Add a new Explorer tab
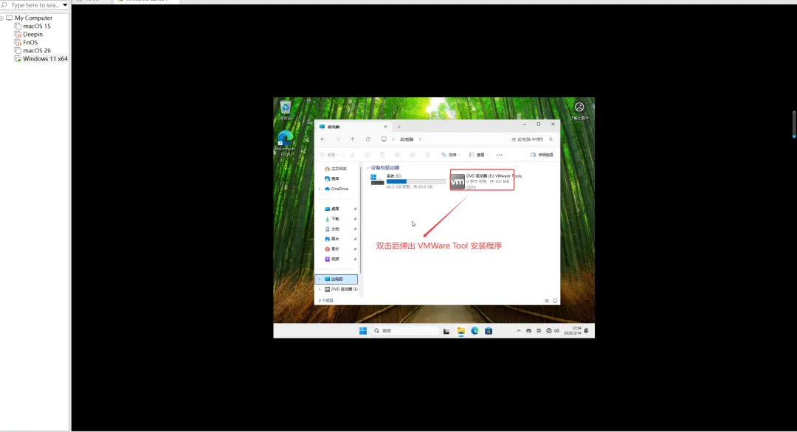 [399, 127]
